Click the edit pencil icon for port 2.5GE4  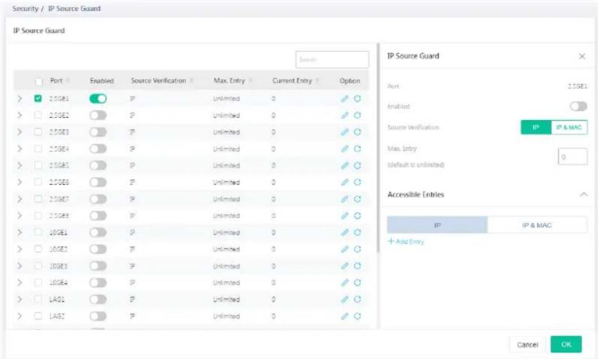[x=345, y=149]
